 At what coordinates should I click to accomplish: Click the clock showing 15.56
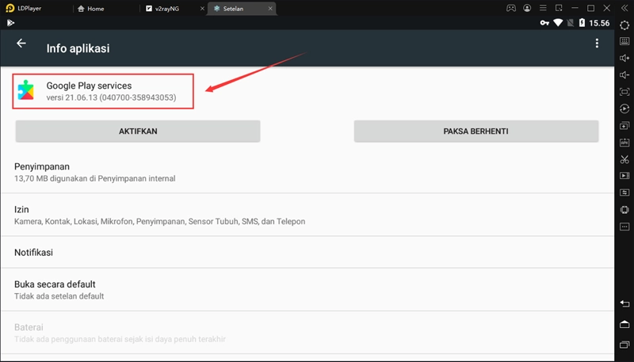tap(599, 23)
